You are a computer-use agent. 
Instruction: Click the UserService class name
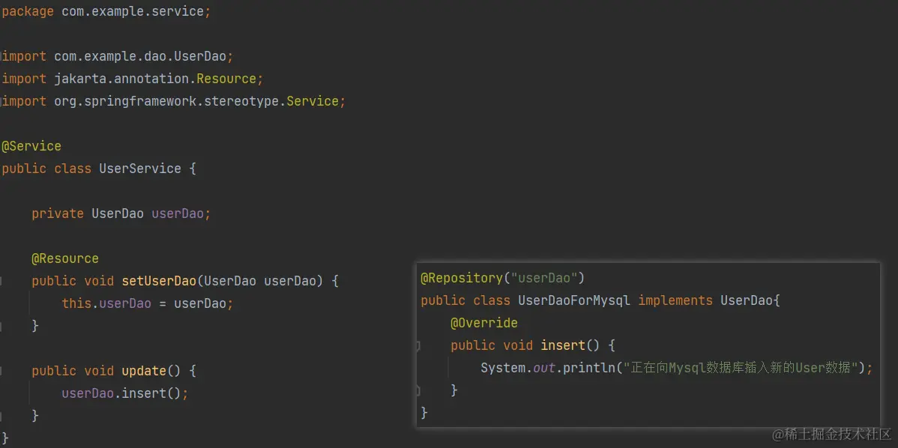pos(140,169)
